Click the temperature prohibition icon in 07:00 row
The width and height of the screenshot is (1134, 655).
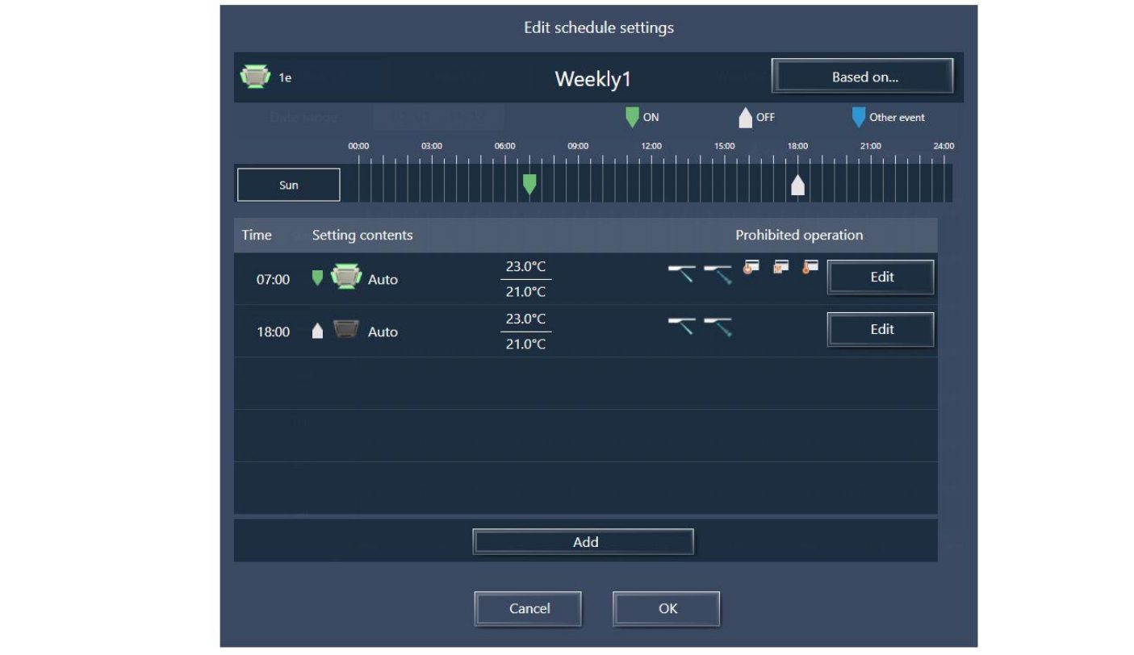point(810,268)
